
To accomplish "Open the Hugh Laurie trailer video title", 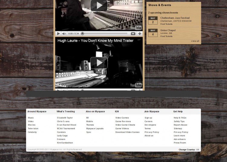I will tap(95, 41).
